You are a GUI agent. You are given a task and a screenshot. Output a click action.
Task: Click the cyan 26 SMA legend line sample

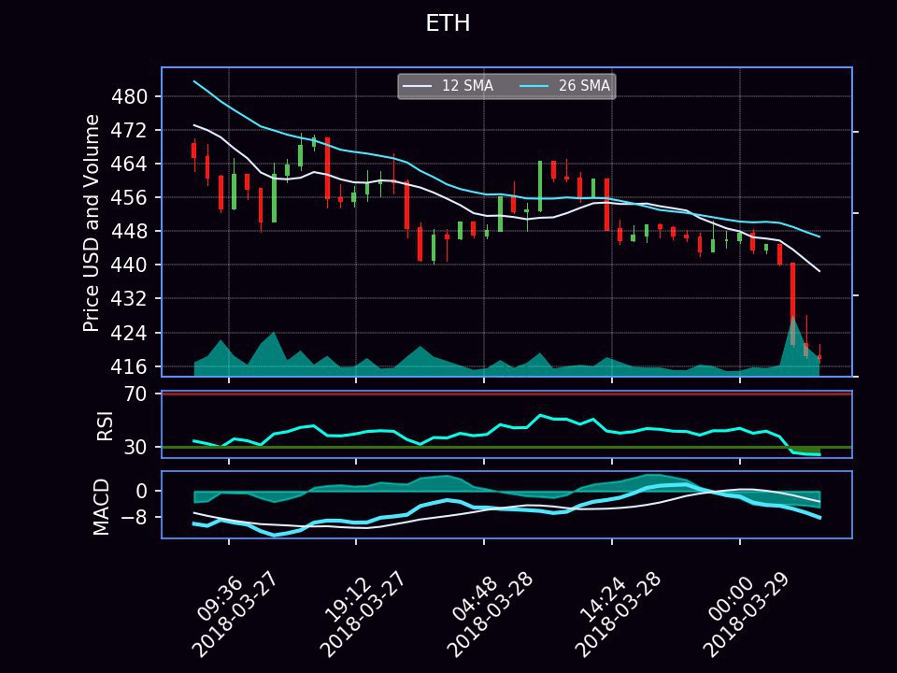534,86
